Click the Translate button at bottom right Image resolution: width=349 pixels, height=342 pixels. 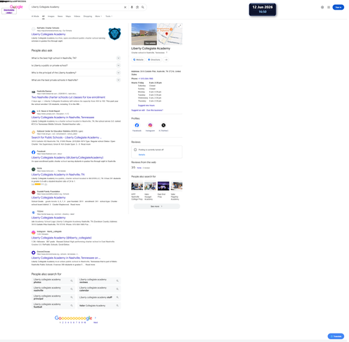pos(336,336)
